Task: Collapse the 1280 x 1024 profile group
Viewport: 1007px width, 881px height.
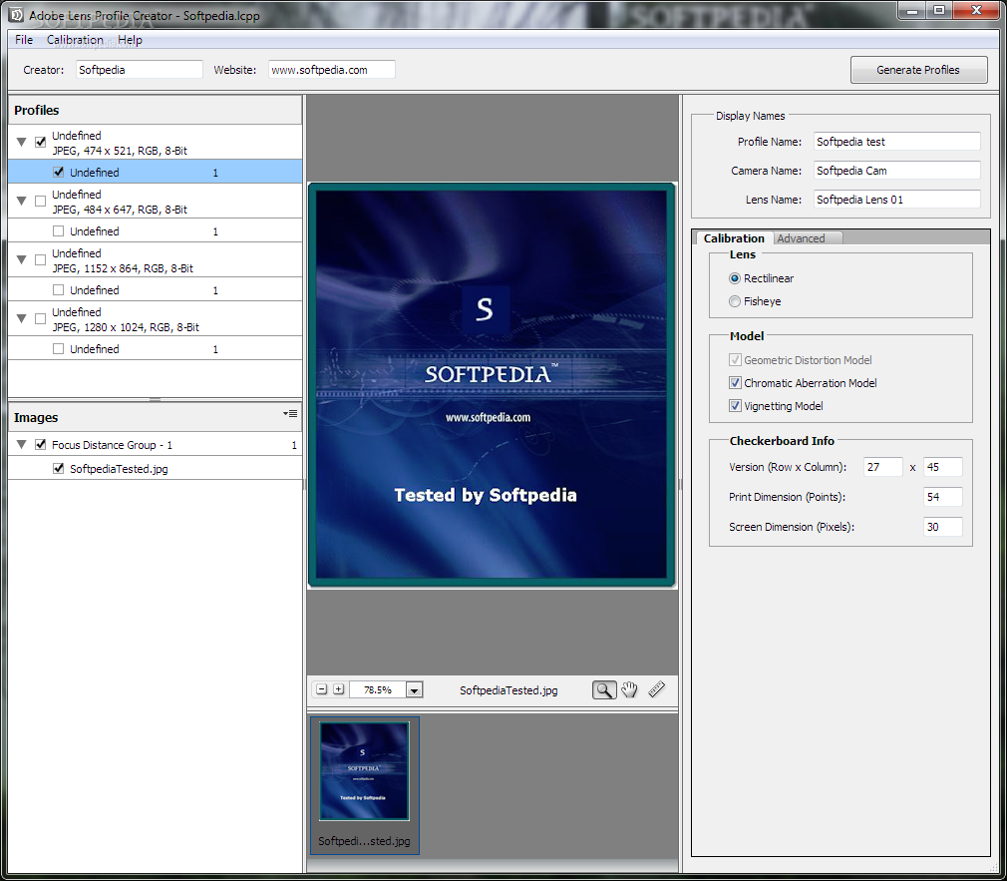Action: coord(21,318)
